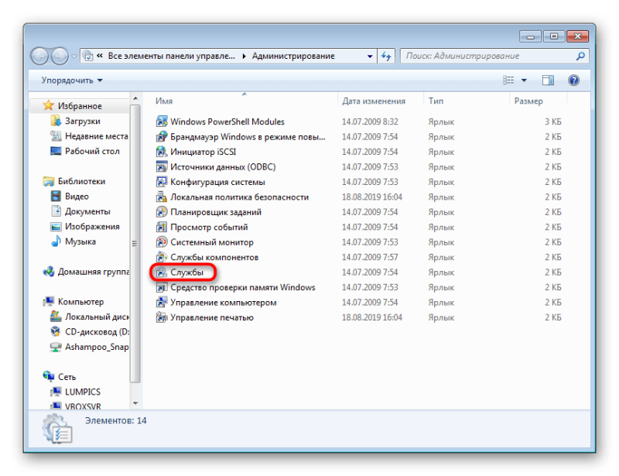The width and height of the screenshot is (619, 476).
Task: Select Документы in the navigation pane
Action: point(87,211)
